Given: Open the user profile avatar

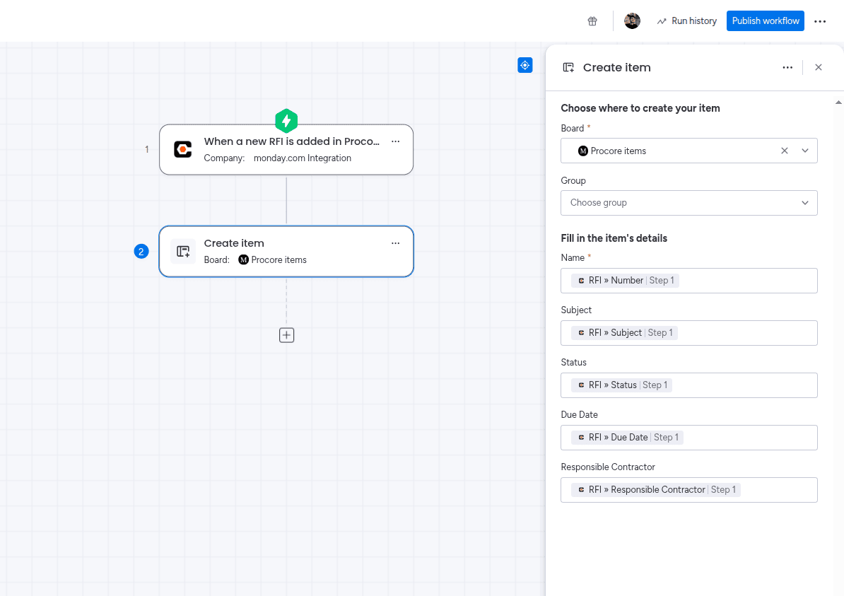Looking at the screenshot, I should [632, 21].
